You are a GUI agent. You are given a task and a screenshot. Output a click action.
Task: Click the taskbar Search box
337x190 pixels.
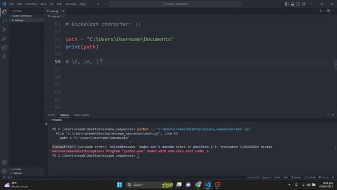click(x=150, y=185)
